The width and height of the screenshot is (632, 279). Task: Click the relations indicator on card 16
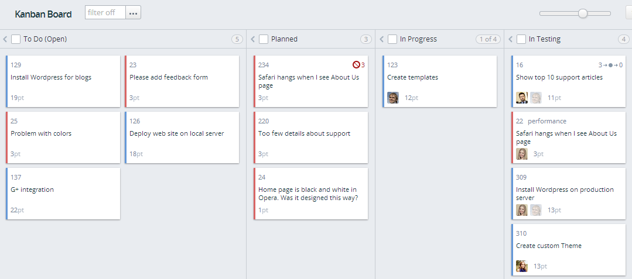[610, 65]
